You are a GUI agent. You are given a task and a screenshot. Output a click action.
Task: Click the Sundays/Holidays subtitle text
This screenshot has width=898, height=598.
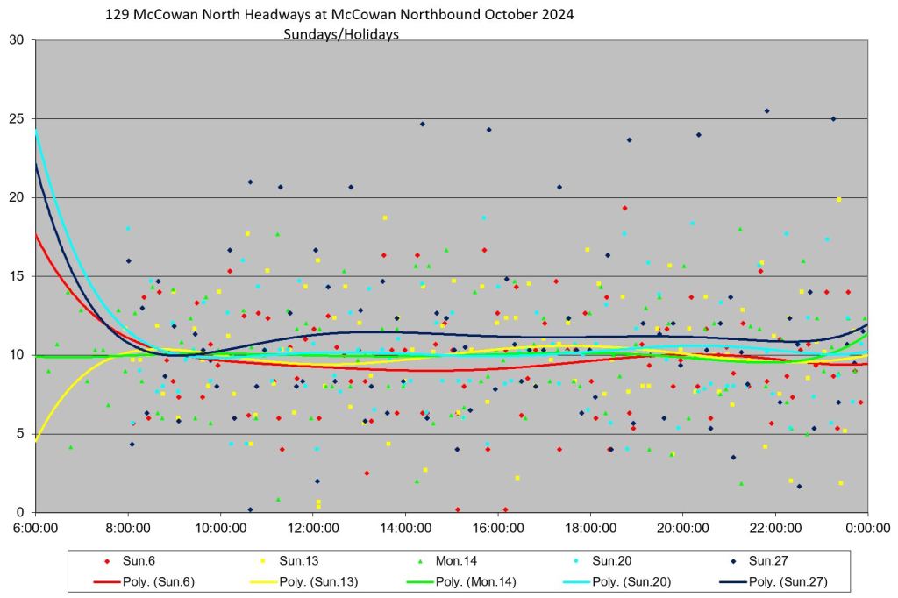[x=341, y=34]
